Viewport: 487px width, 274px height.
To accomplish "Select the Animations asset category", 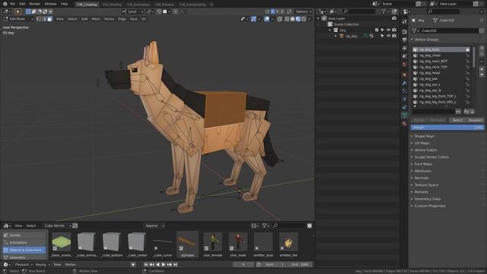I will (x=24, y=243).
